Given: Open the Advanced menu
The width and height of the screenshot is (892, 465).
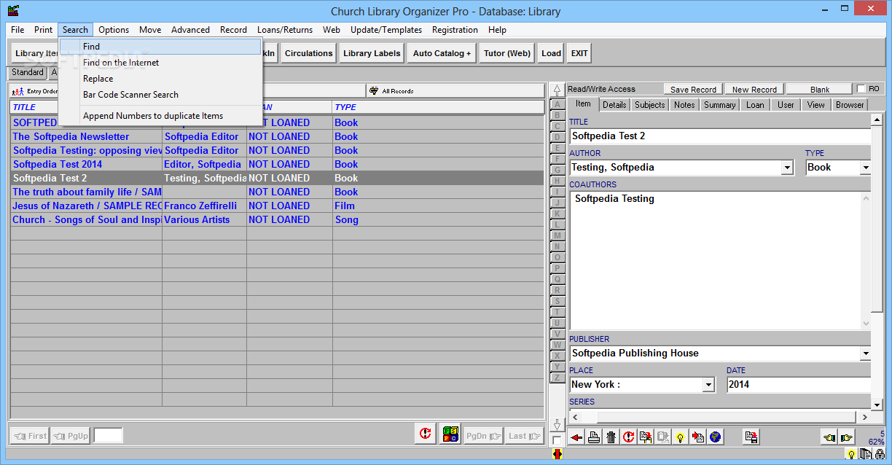Looking at the screenshot, I should point(190,30).
